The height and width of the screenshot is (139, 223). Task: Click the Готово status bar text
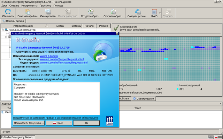pyautogui.click(x=6, y=132)
